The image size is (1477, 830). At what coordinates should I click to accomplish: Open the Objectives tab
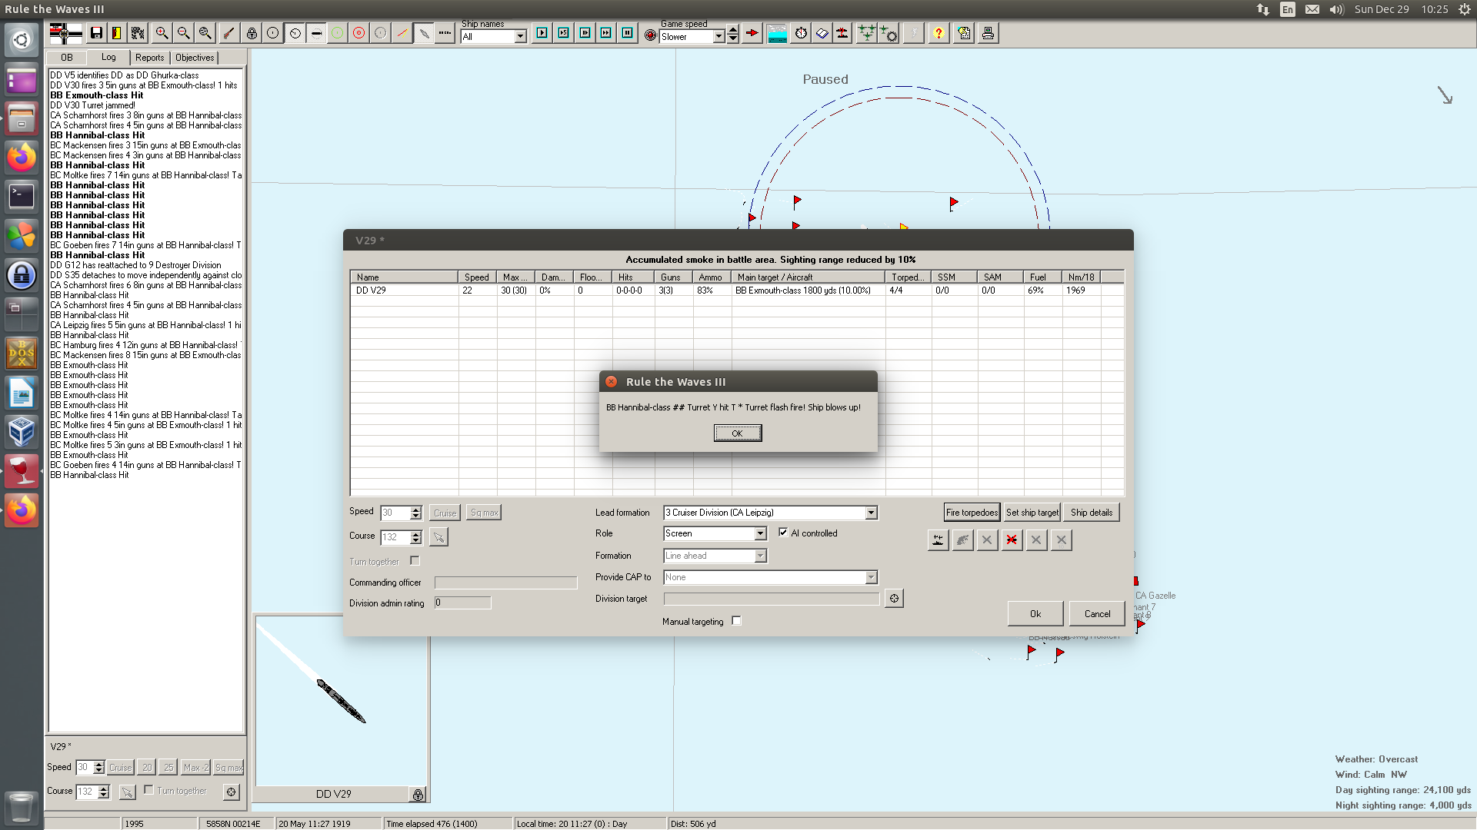click(x=195, y=58)
